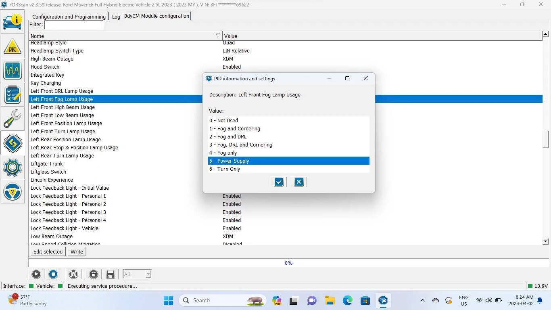Open the All dropdown in bottom toolbar

[x=137, y=274]
